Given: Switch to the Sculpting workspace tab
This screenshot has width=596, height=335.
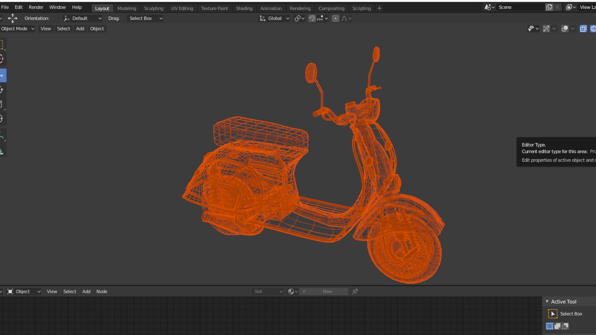Looking at the screenshot, I should [x=154, y=8].
